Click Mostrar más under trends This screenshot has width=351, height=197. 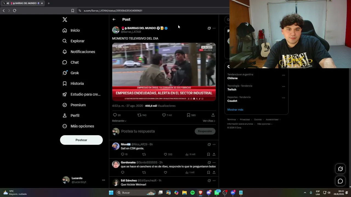pyautogui.click(x=235, y=110)
